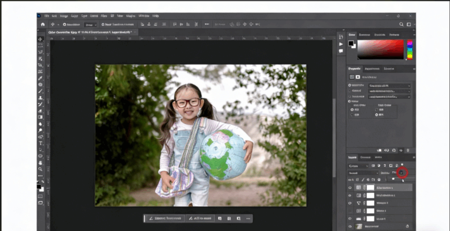Open the Search icon at top right
The height and width of the screenshot is (231, 450).
point(401,25)
